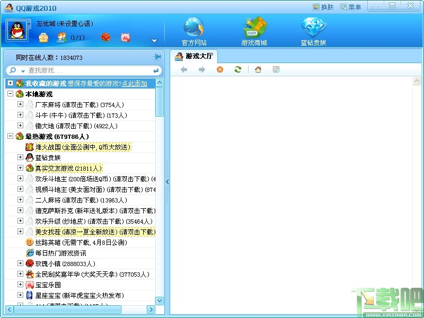Expand the 斗牛(牛牛) node
This screenshot has height=318, width=424.
pos(20,114)
